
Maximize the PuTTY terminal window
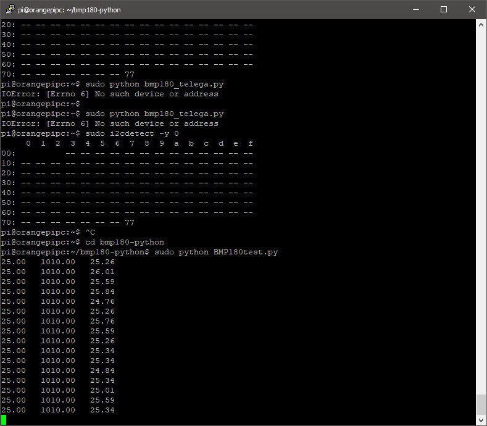click(x=444, y=9)
